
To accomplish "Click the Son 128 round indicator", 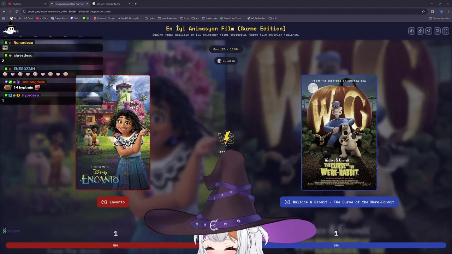I will 226,49.
